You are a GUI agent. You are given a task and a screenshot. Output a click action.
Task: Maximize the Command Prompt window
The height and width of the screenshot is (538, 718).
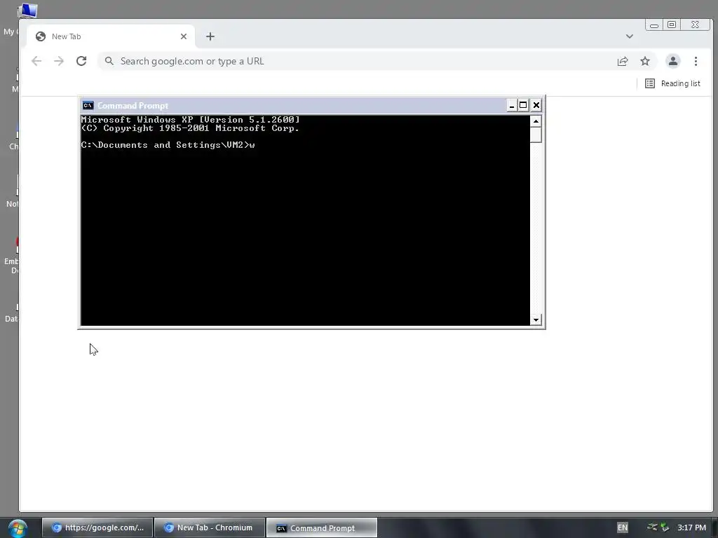[523, 106]
